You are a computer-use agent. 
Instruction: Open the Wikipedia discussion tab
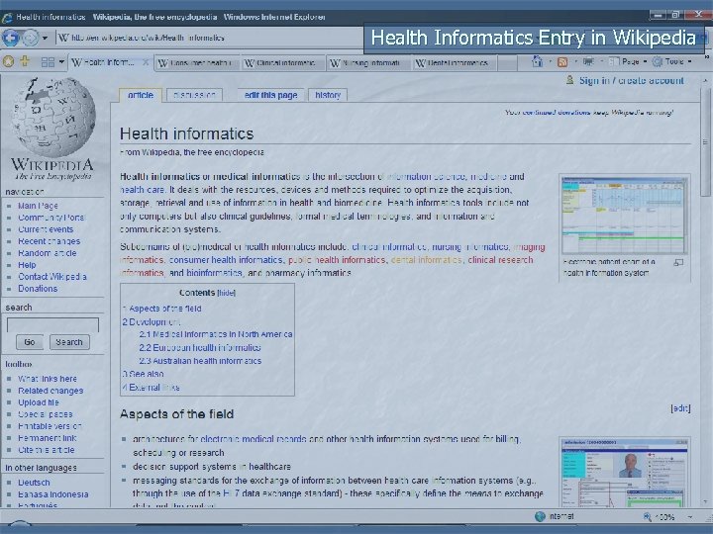194,95
